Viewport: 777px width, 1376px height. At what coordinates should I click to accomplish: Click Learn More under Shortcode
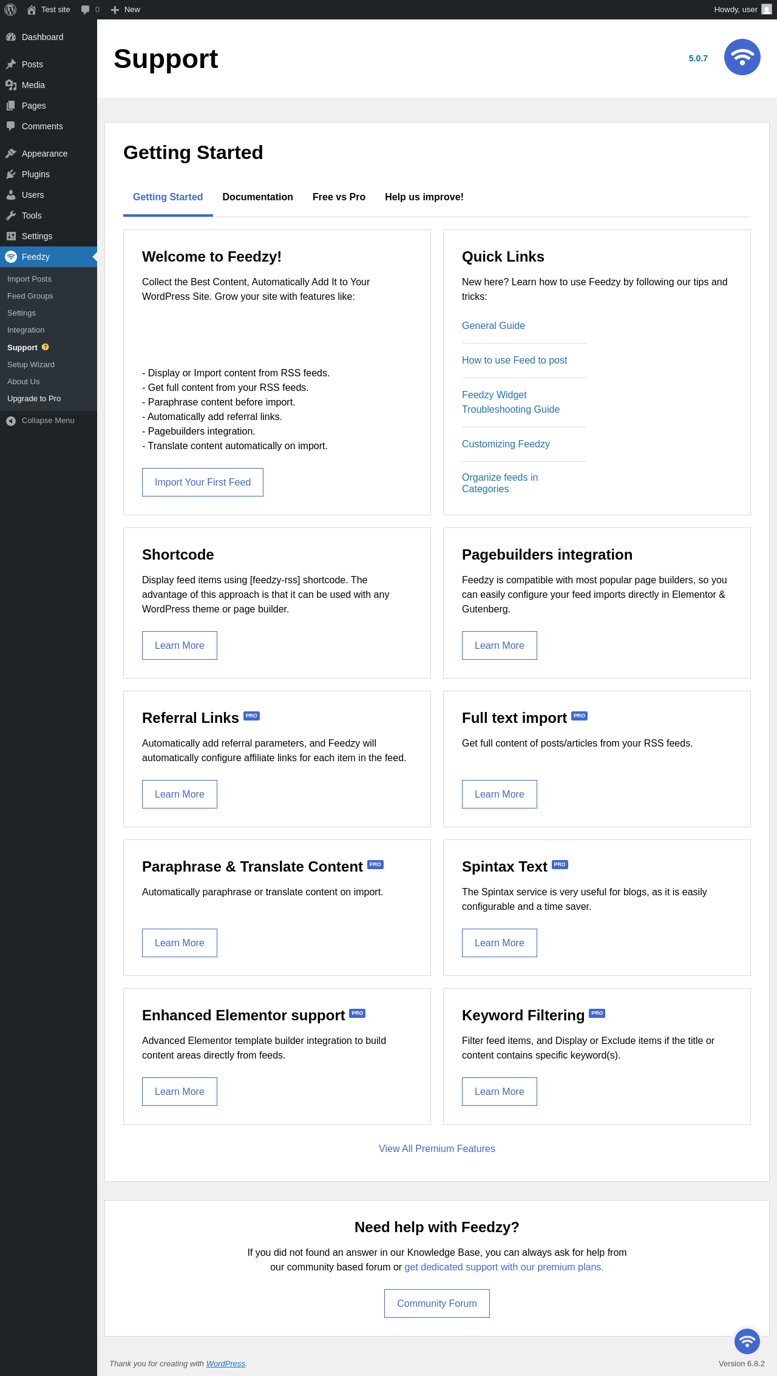click(x=180, y=645)
